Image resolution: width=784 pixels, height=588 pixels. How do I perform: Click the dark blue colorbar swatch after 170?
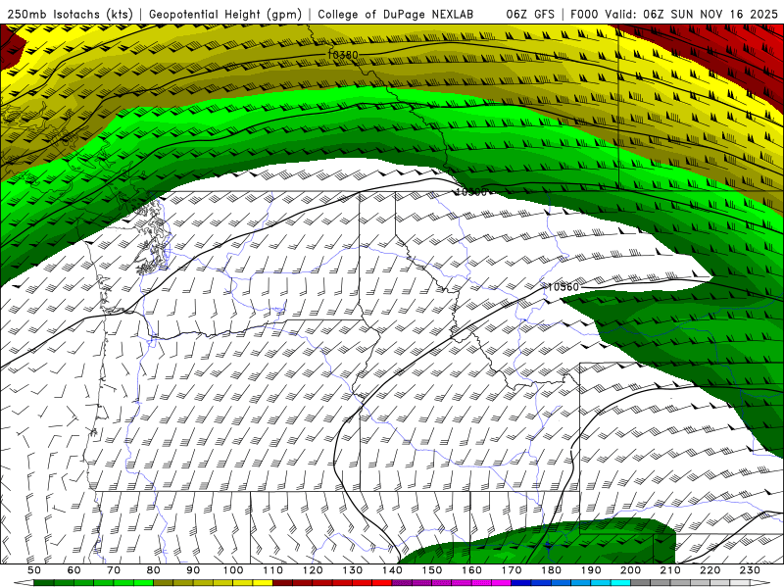point(521,583)
